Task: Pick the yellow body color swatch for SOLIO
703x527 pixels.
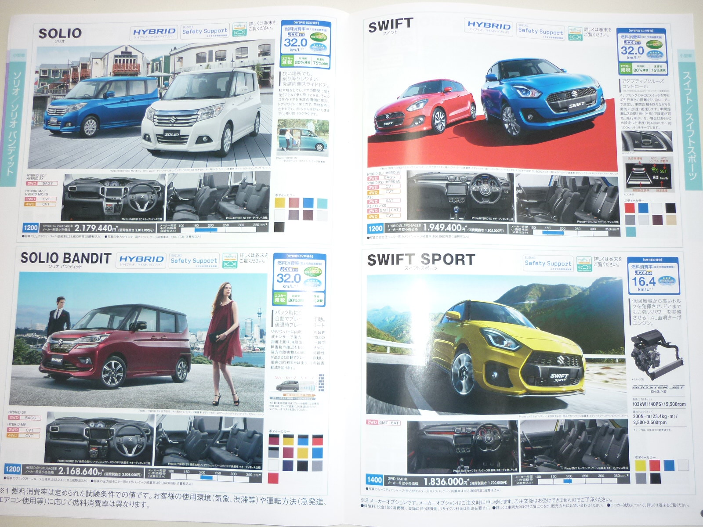Action: (x=279, y=202)
